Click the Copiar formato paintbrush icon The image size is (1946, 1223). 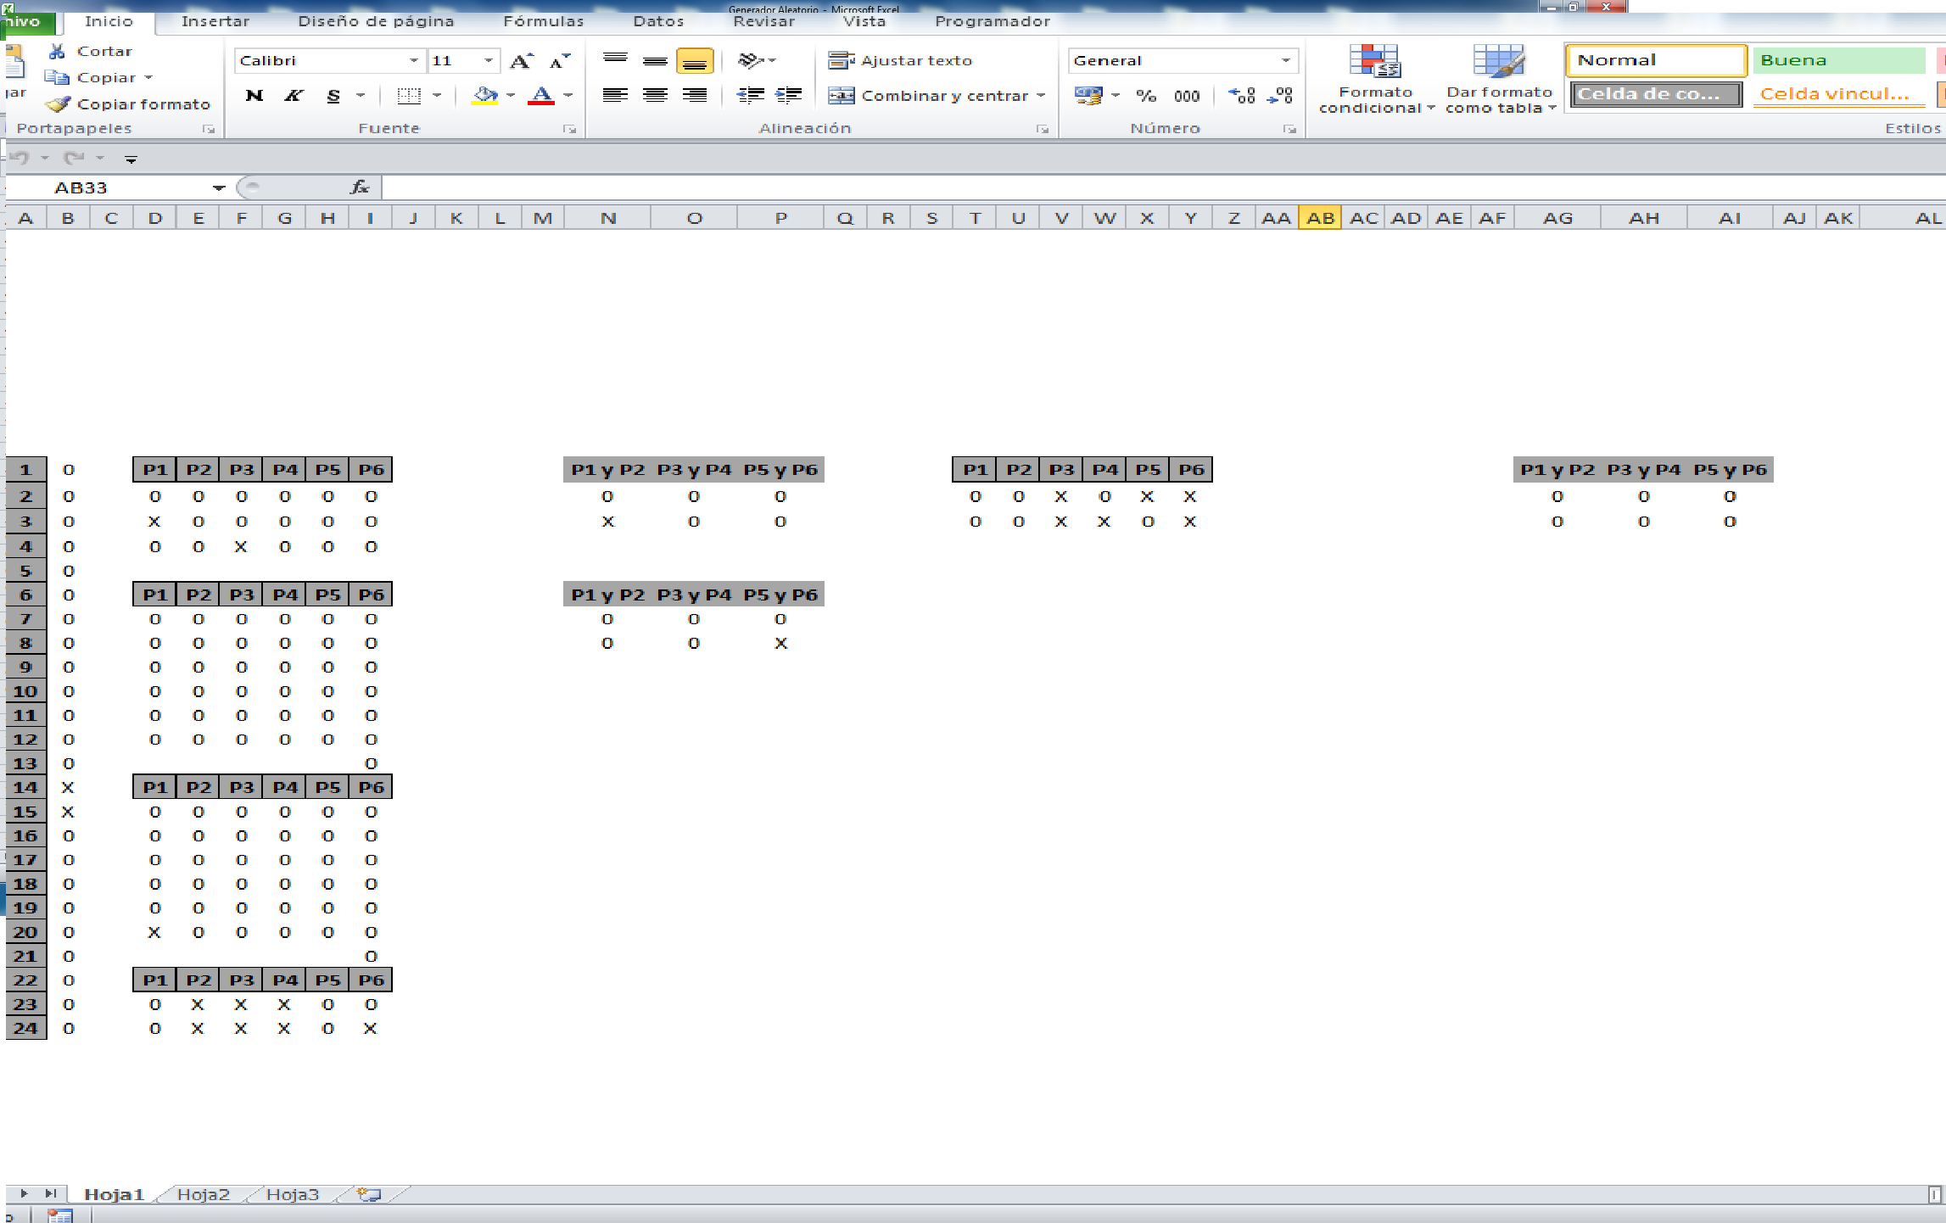pos(58,104)
